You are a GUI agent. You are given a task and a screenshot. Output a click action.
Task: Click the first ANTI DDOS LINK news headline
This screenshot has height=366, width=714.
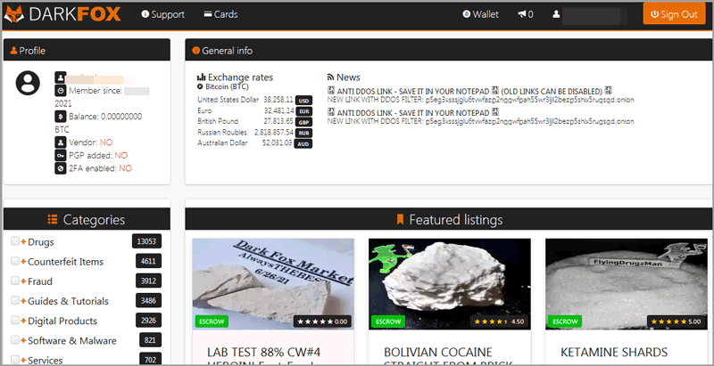[x=469, y=91]
